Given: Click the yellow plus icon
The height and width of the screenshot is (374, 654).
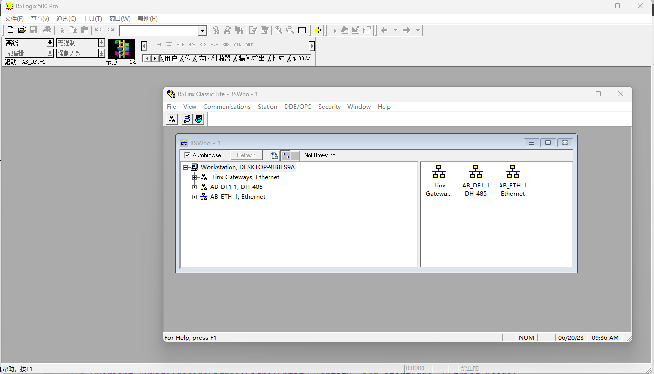Looking at the screenshot, I should click(x=317, y=30).
